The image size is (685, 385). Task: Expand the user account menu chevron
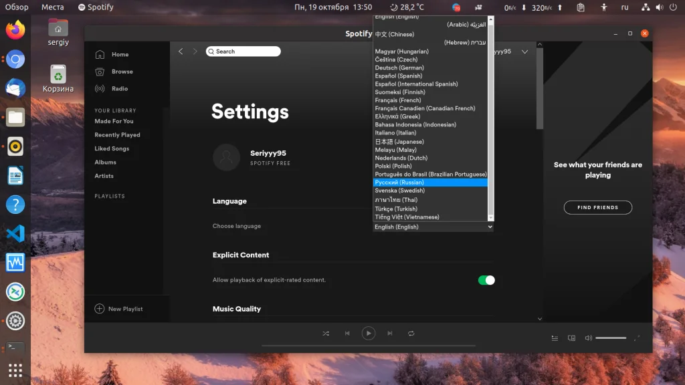524,51
